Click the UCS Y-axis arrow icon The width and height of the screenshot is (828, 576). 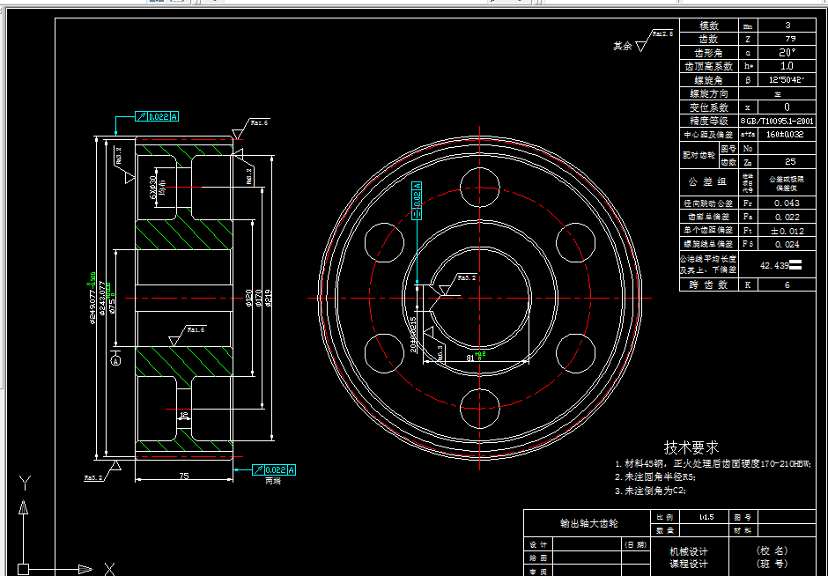click(x=23, y=508)
